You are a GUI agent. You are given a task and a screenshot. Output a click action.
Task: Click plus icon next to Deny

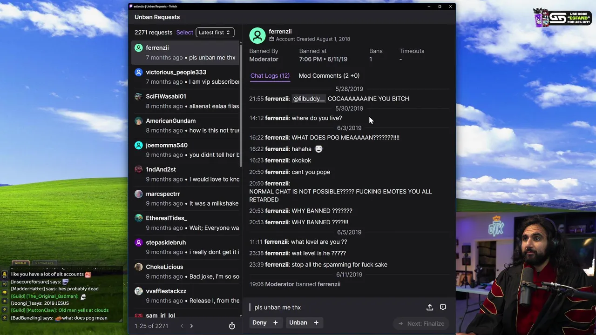tap(275, 322)
